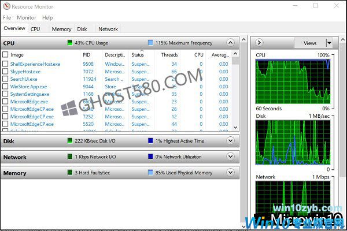Click the CPU usage graph
The width and height of the screenshot is (347, 231).
(x=293, y=81)
